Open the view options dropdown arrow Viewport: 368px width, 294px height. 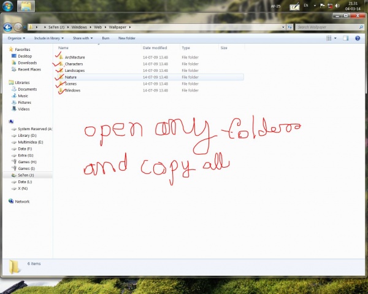[335, 38]
